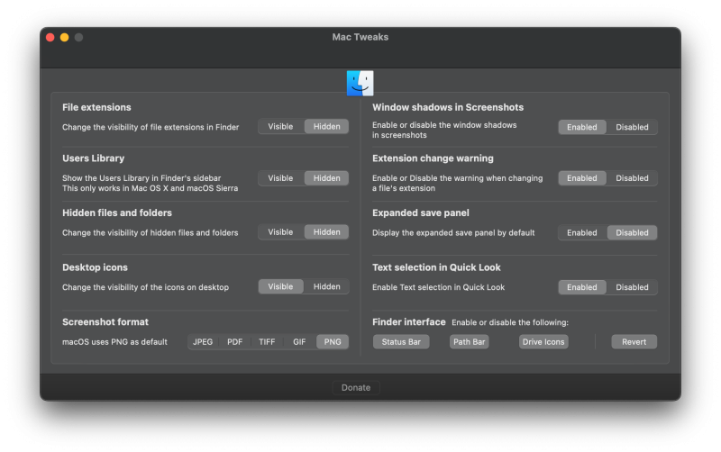Choose PNG screenshot format
The height and width of the screenshot is (452, 721).
(x=333, y=342)
